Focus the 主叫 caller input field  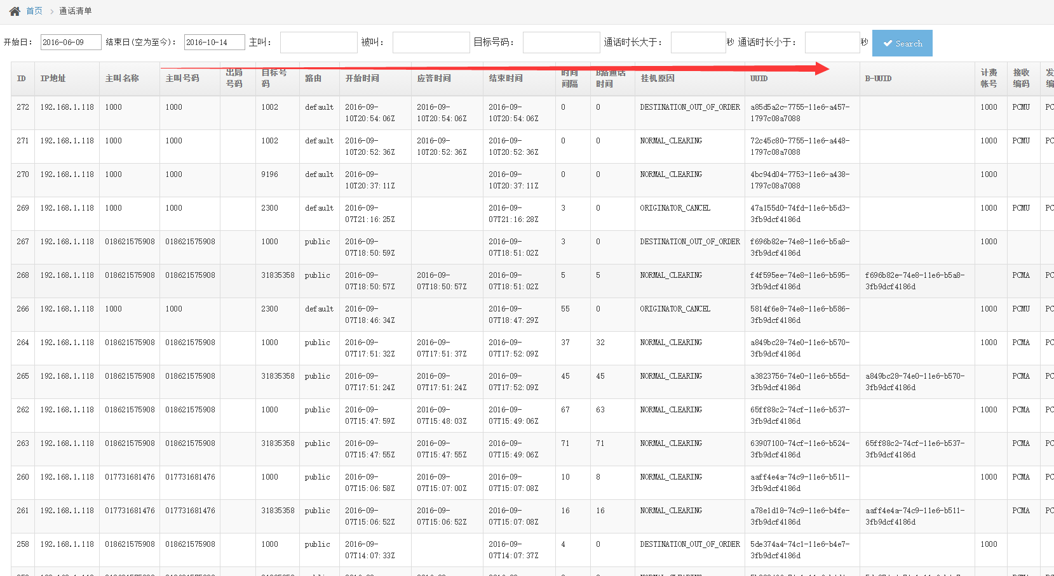pos(318,43)
